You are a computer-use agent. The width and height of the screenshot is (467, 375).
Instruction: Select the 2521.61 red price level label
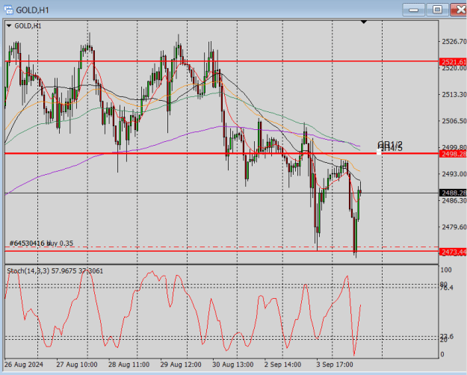[453, 62]
